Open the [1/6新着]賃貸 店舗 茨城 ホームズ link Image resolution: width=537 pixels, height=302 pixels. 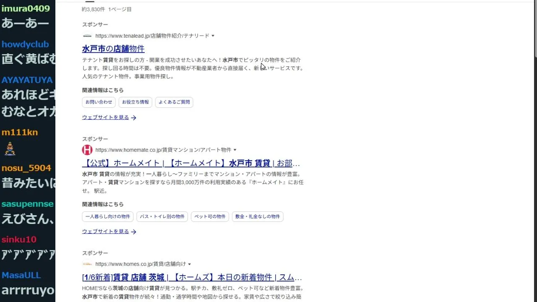tap(192, 278)
